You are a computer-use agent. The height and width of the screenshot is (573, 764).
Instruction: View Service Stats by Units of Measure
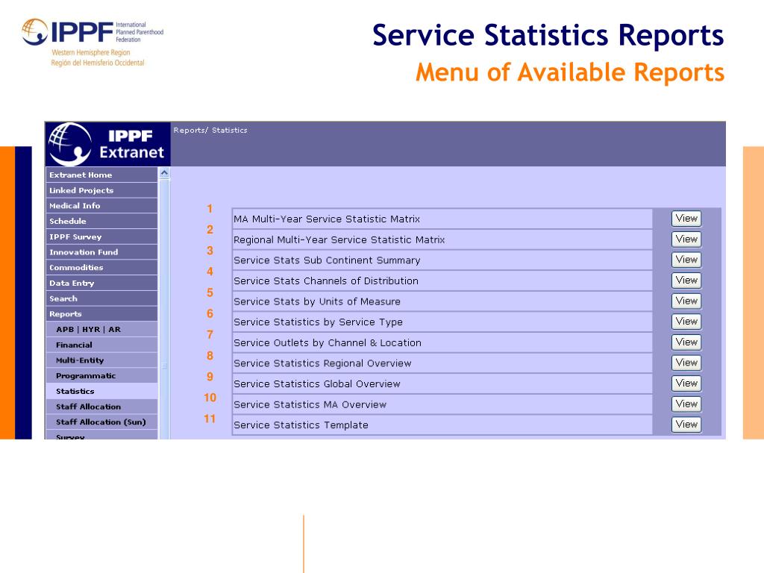coord(686,301)
